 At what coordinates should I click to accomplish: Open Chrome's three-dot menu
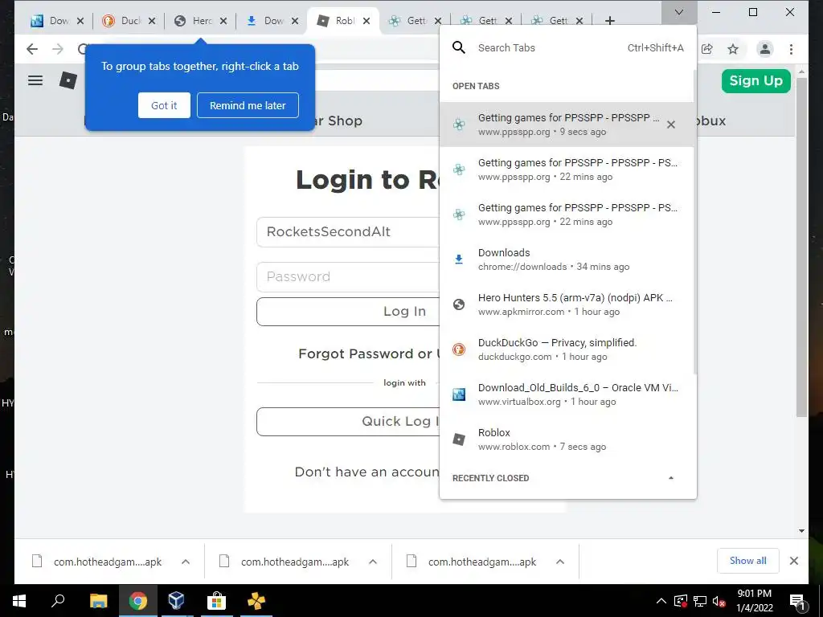pos(791,49)
